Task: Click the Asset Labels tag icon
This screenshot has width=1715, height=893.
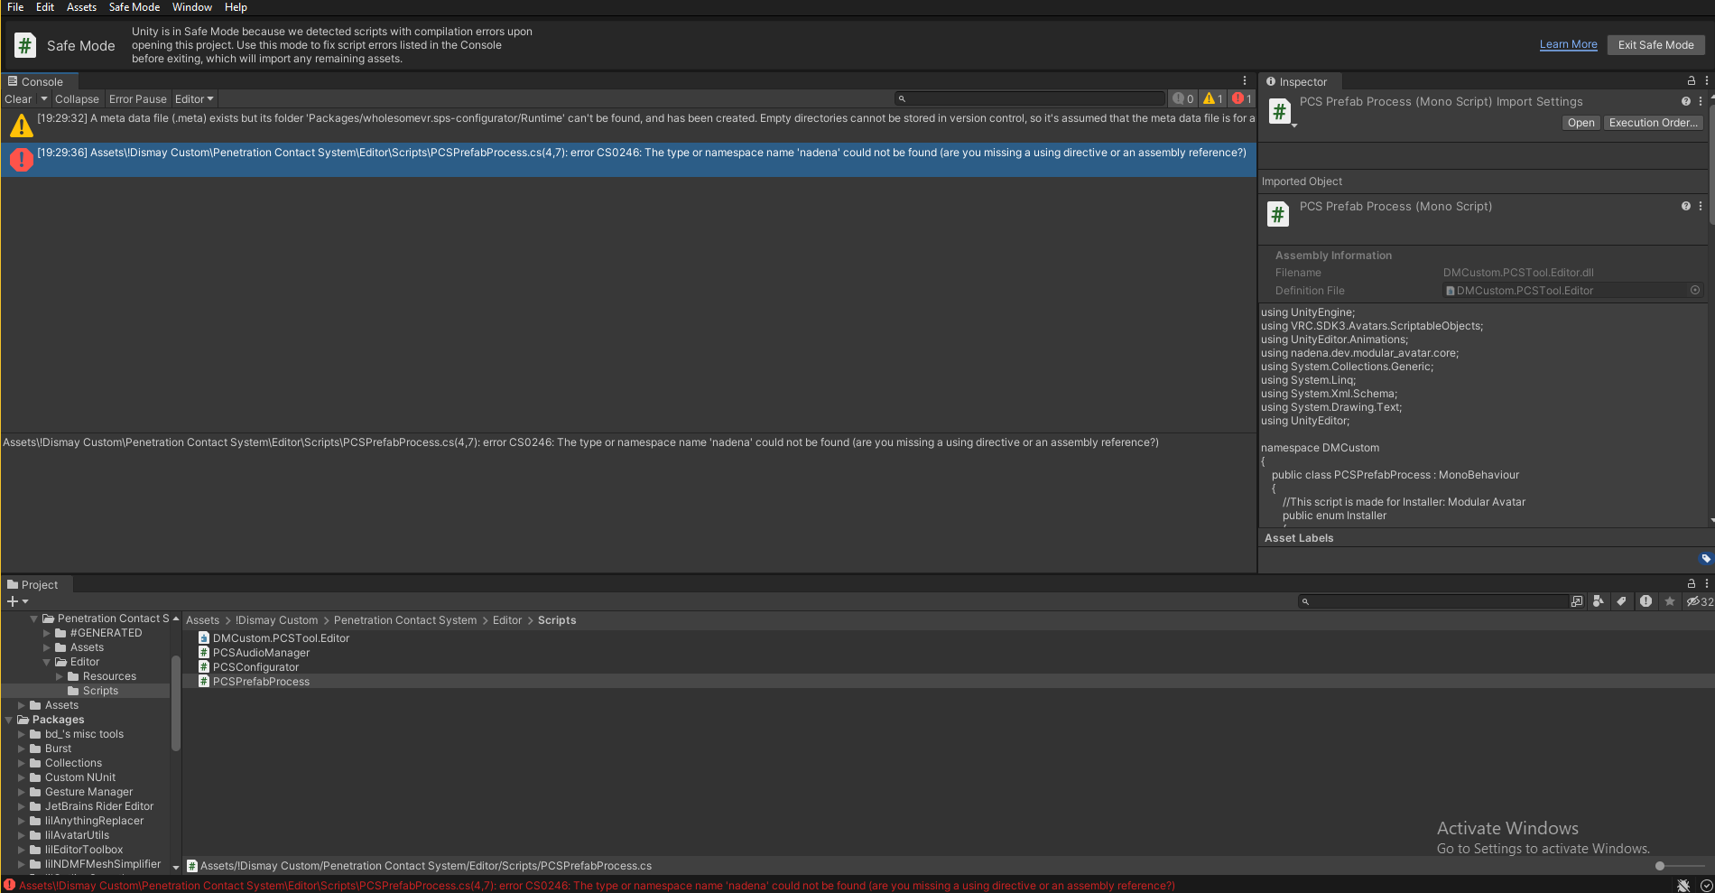Action: (1706, 558)
